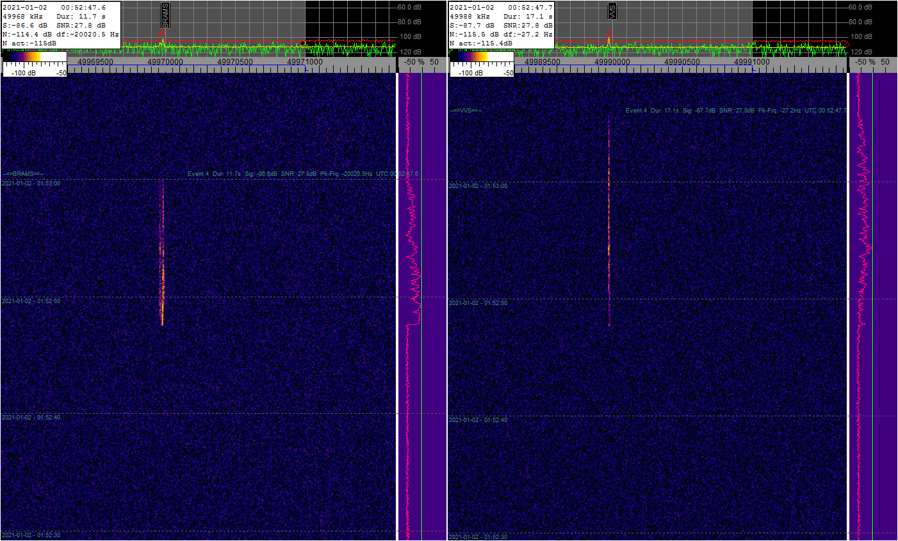
Task: Click the N act:-115dB readout
Action: pos(29,43)
